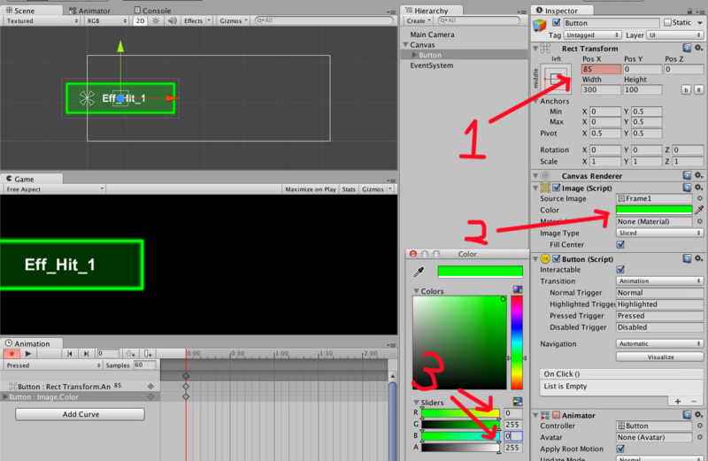Switch Colors picker mode icon
The image size is (708, 461).
coord(518,289)
